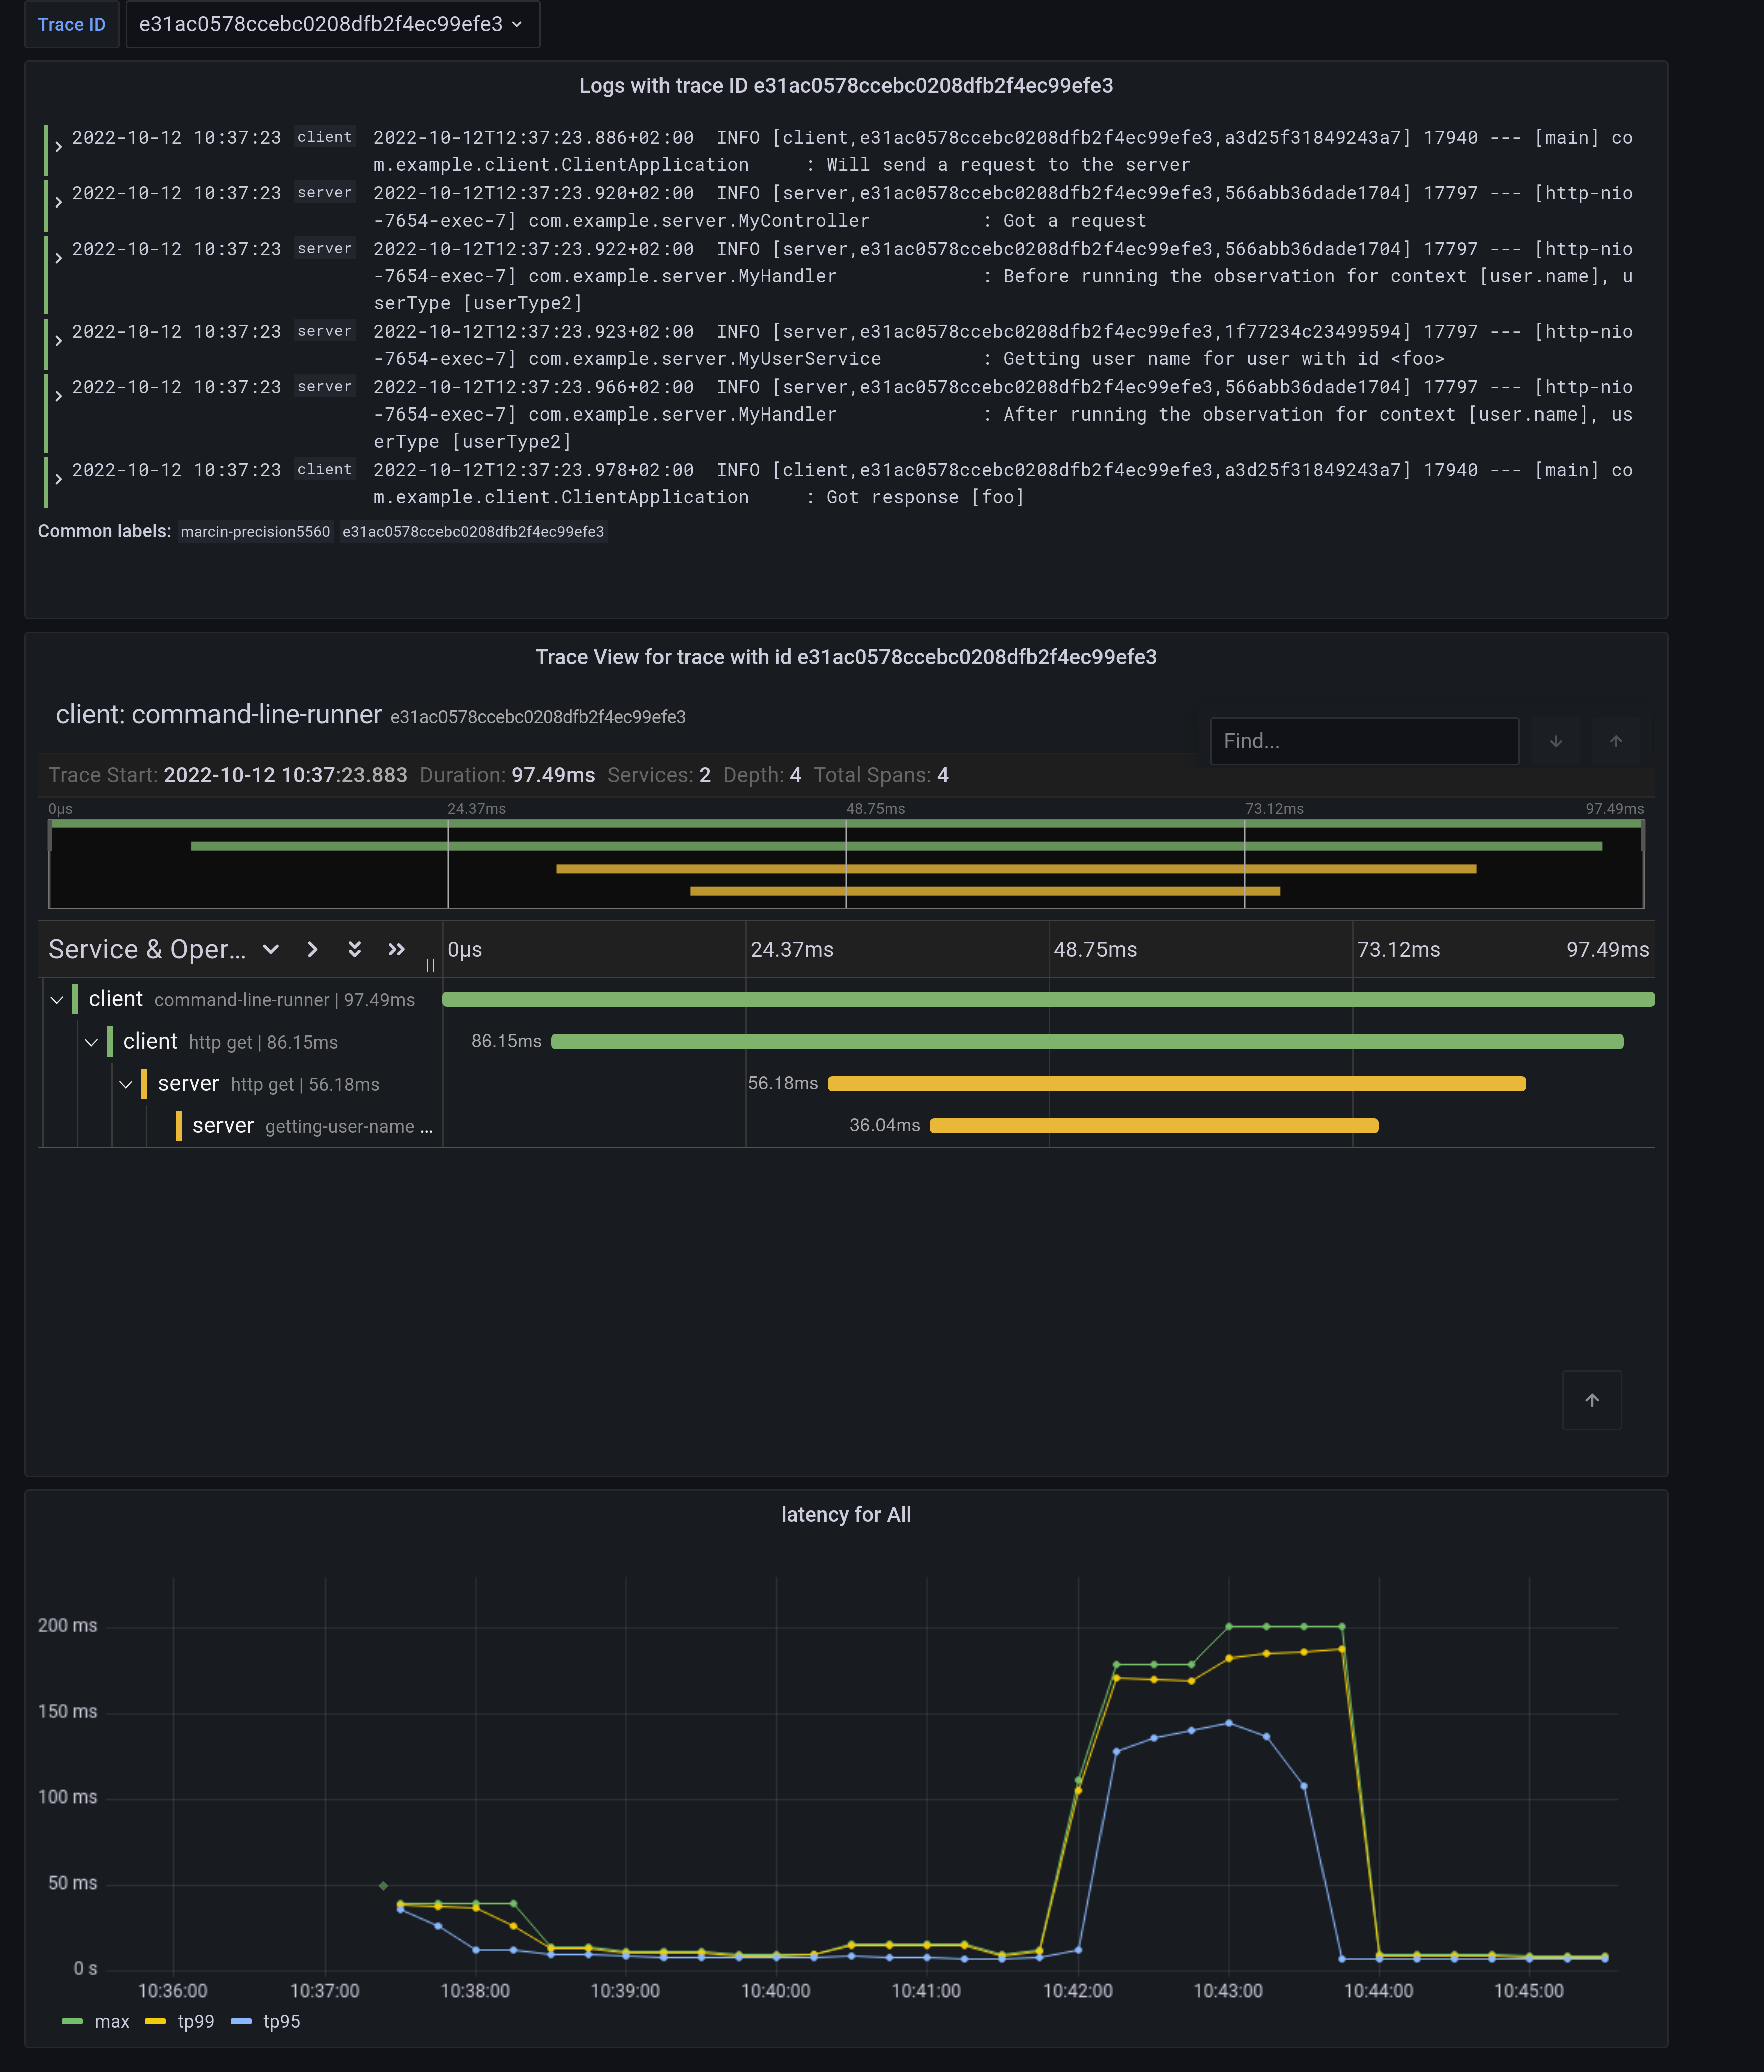Click the previous search result up arrow

(x=1615, y=741)
